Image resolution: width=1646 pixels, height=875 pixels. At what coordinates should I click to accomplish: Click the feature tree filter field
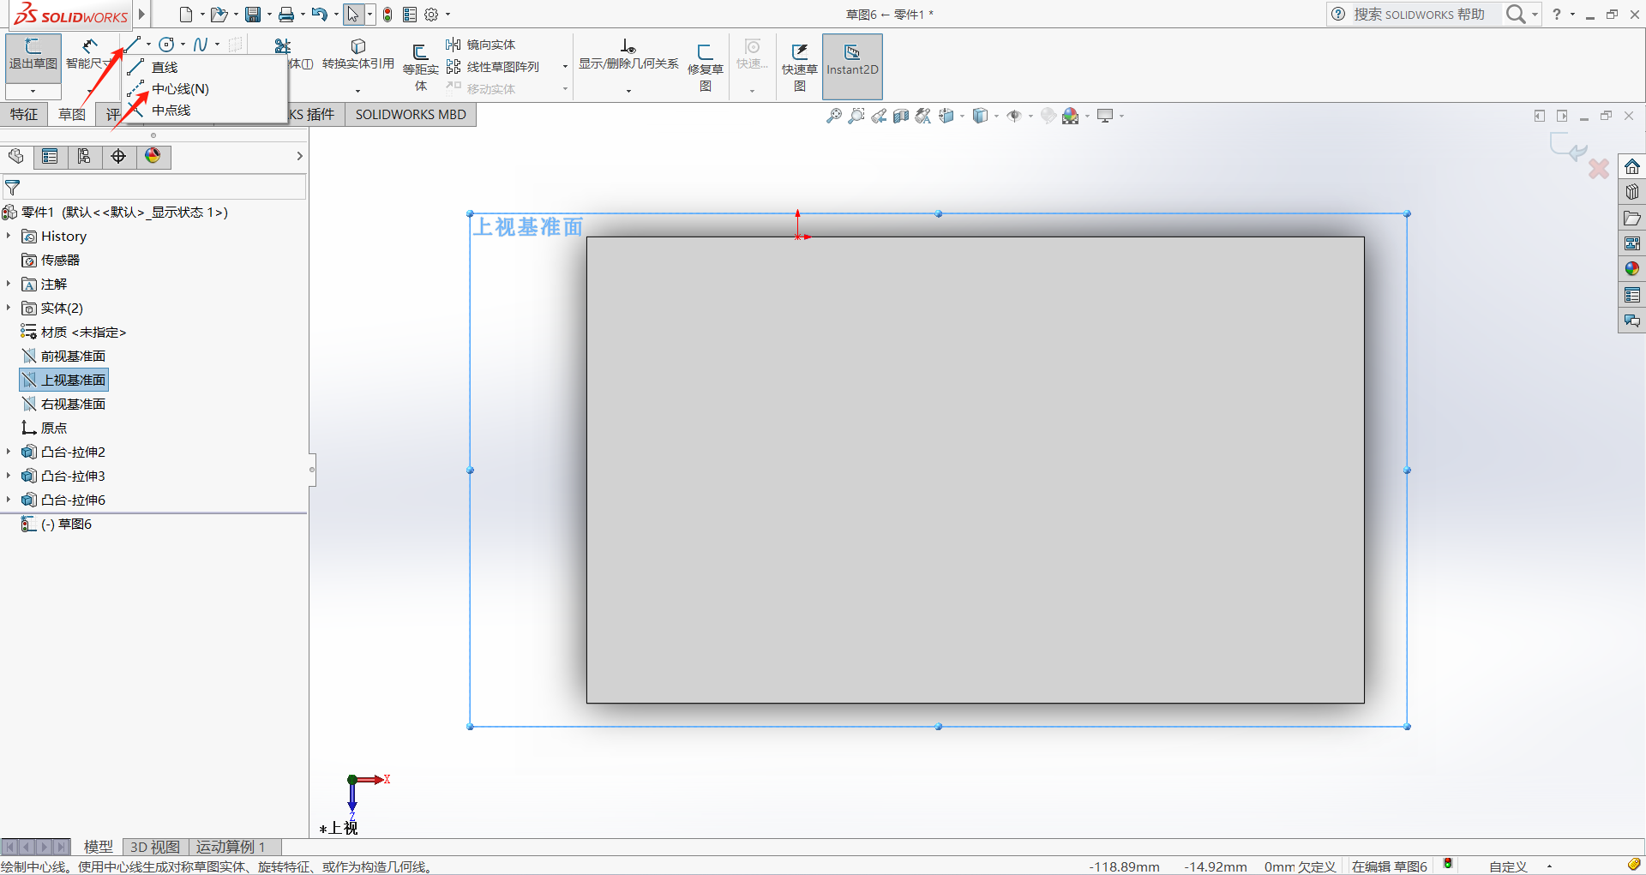point(154,187)
